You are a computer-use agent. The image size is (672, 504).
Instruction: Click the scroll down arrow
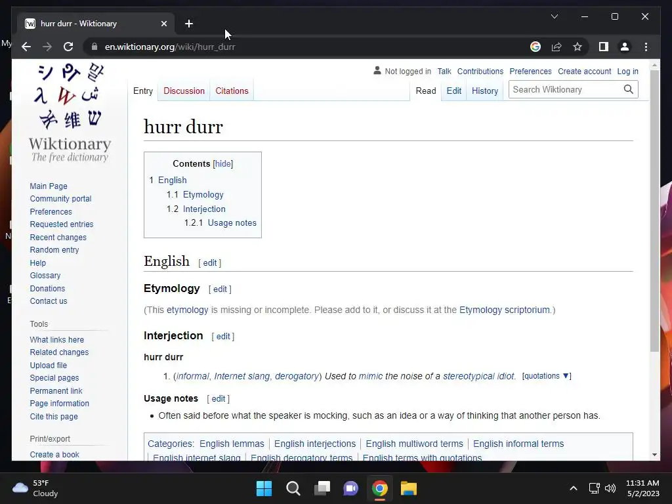(x=654, y=455)
